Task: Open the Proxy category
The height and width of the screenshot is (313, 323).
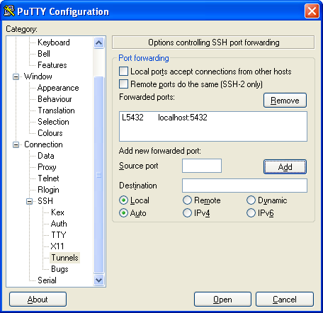Action: [47, 167]
